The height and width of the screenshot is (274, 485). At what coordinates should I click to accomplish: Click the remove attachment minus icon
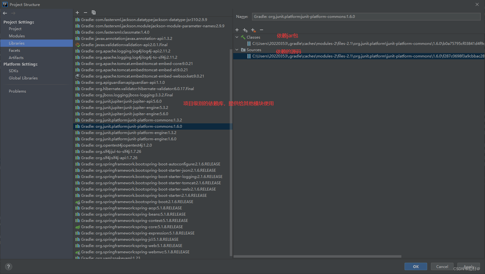click(261, 30)
